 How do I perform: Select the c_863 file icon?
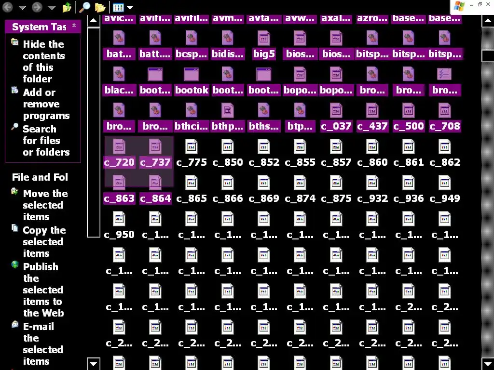(x=119, y=183)
